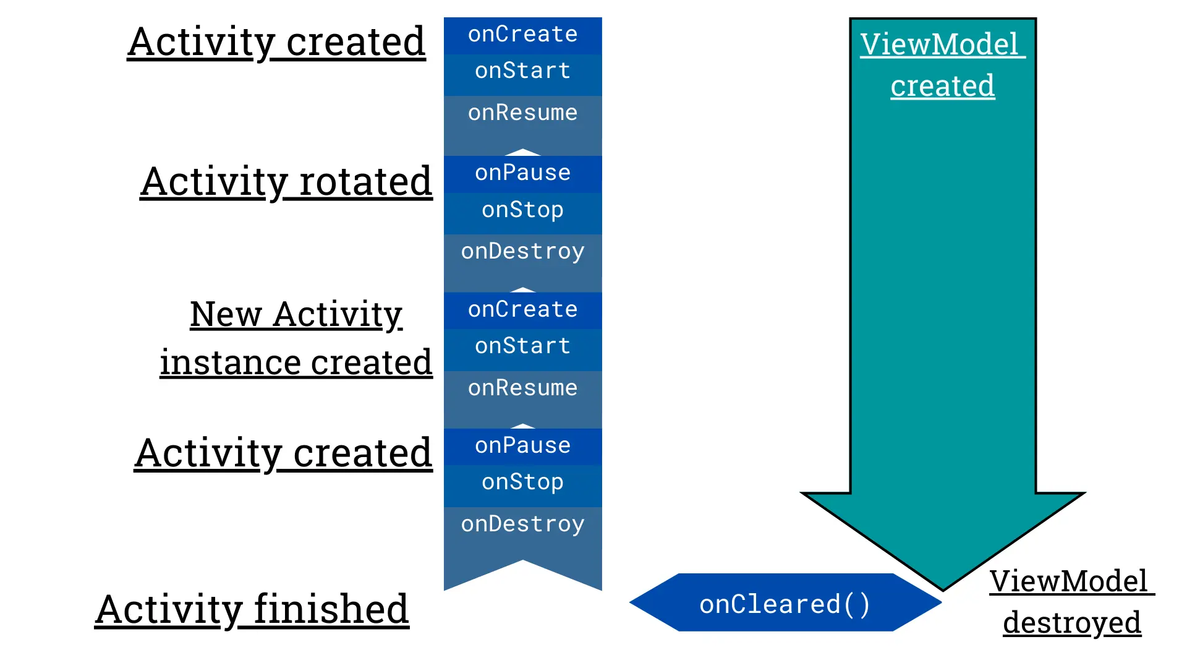This screenshot has width=1187, height=668.
Task: Click the onResume lifecycle icon
Action: point(522,112)
